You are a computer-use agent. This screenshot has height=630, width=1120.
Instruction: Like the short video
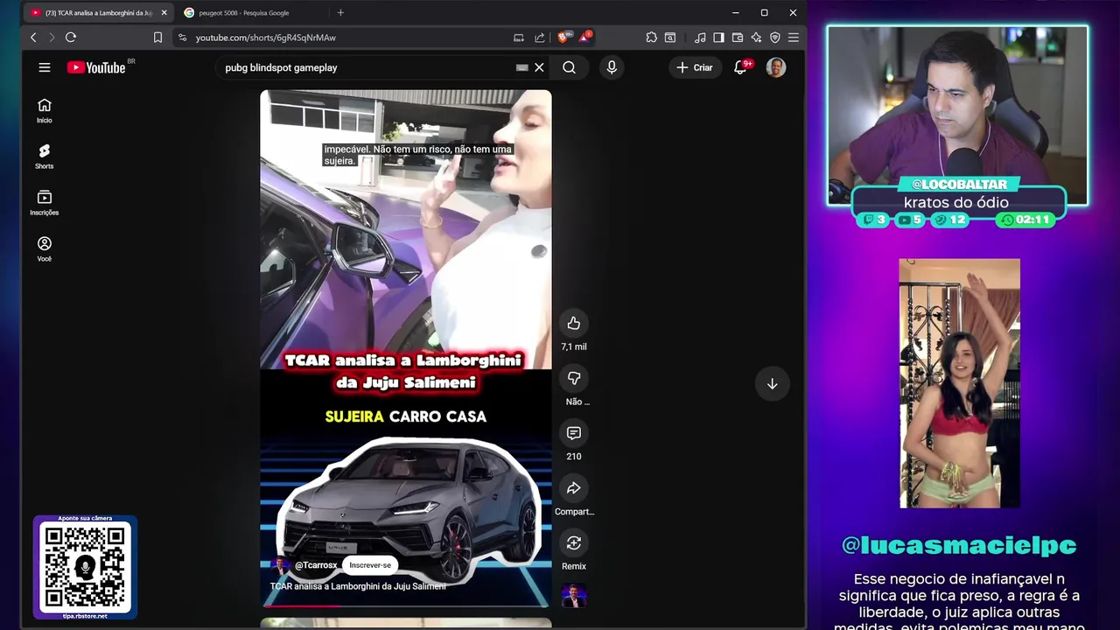[574, 324]
